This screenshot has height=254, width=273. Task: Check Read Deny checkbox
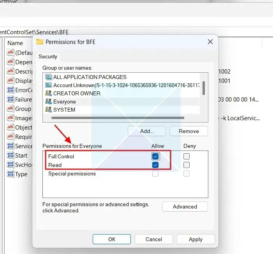click(187, 165)
